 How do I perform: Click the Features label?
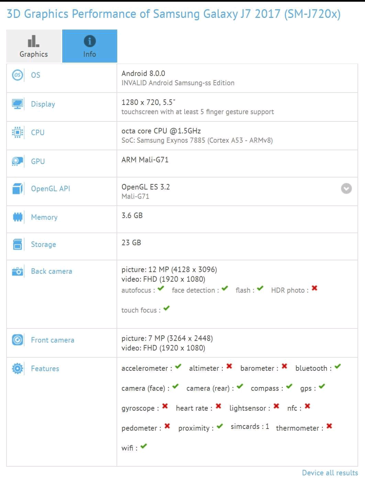(x=45, y=368)
